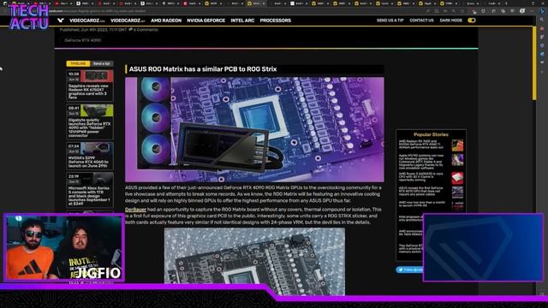Open the AMD Radeon menu
Image resolution: width=548 pixels, height=308 pixels.
pyautogui.click(x=166, y=21)
